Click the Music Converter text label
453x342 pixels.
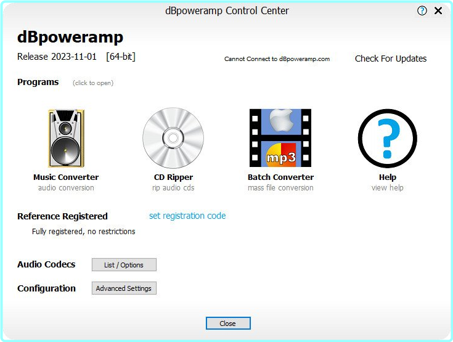coord(66,177)
